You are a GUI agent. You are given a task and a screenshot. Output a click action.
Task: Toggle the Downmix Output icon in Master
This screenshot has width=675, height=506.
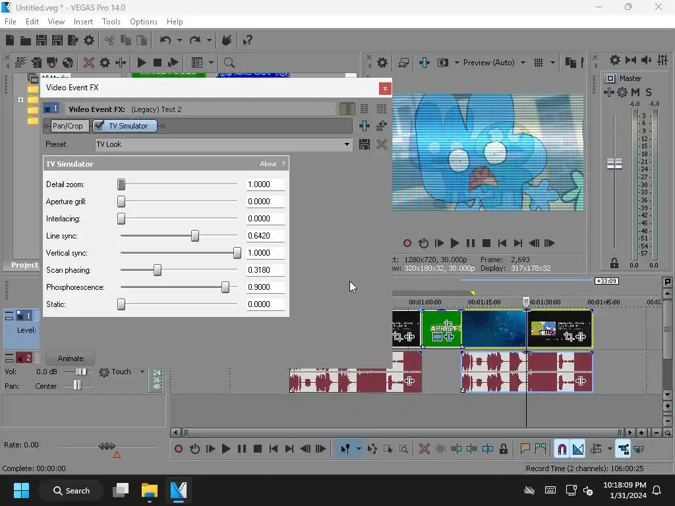(x=631, y=60)
